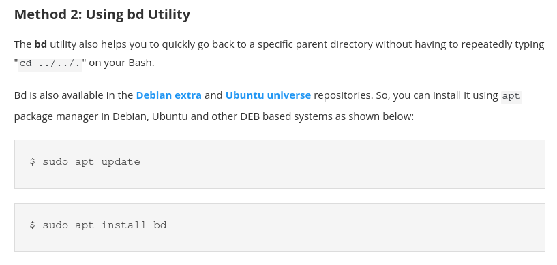
Task: Click the dollar prompt before 'sudo apt install'
Action: point(32,225)
